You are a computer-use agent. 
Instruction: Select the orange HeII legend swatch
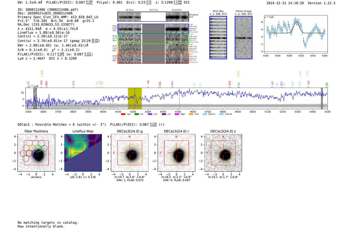pyautogui.click(x=191, y=114)
